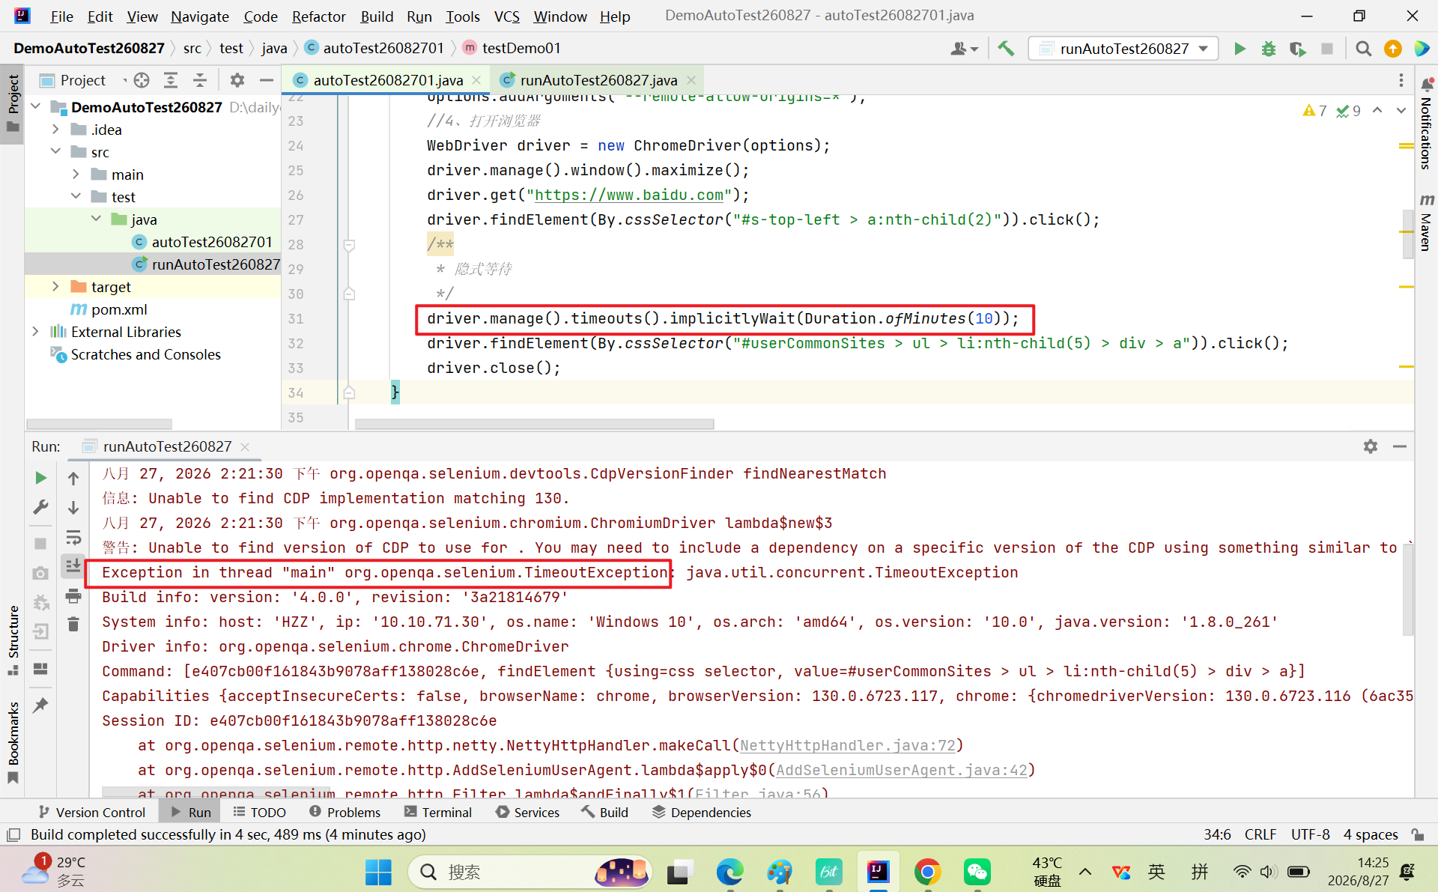Collapse the test folder

76,197
